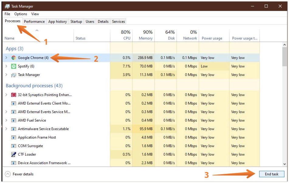Expand the Spotify process group
289x183 pixels.
(x=7, y=66)
